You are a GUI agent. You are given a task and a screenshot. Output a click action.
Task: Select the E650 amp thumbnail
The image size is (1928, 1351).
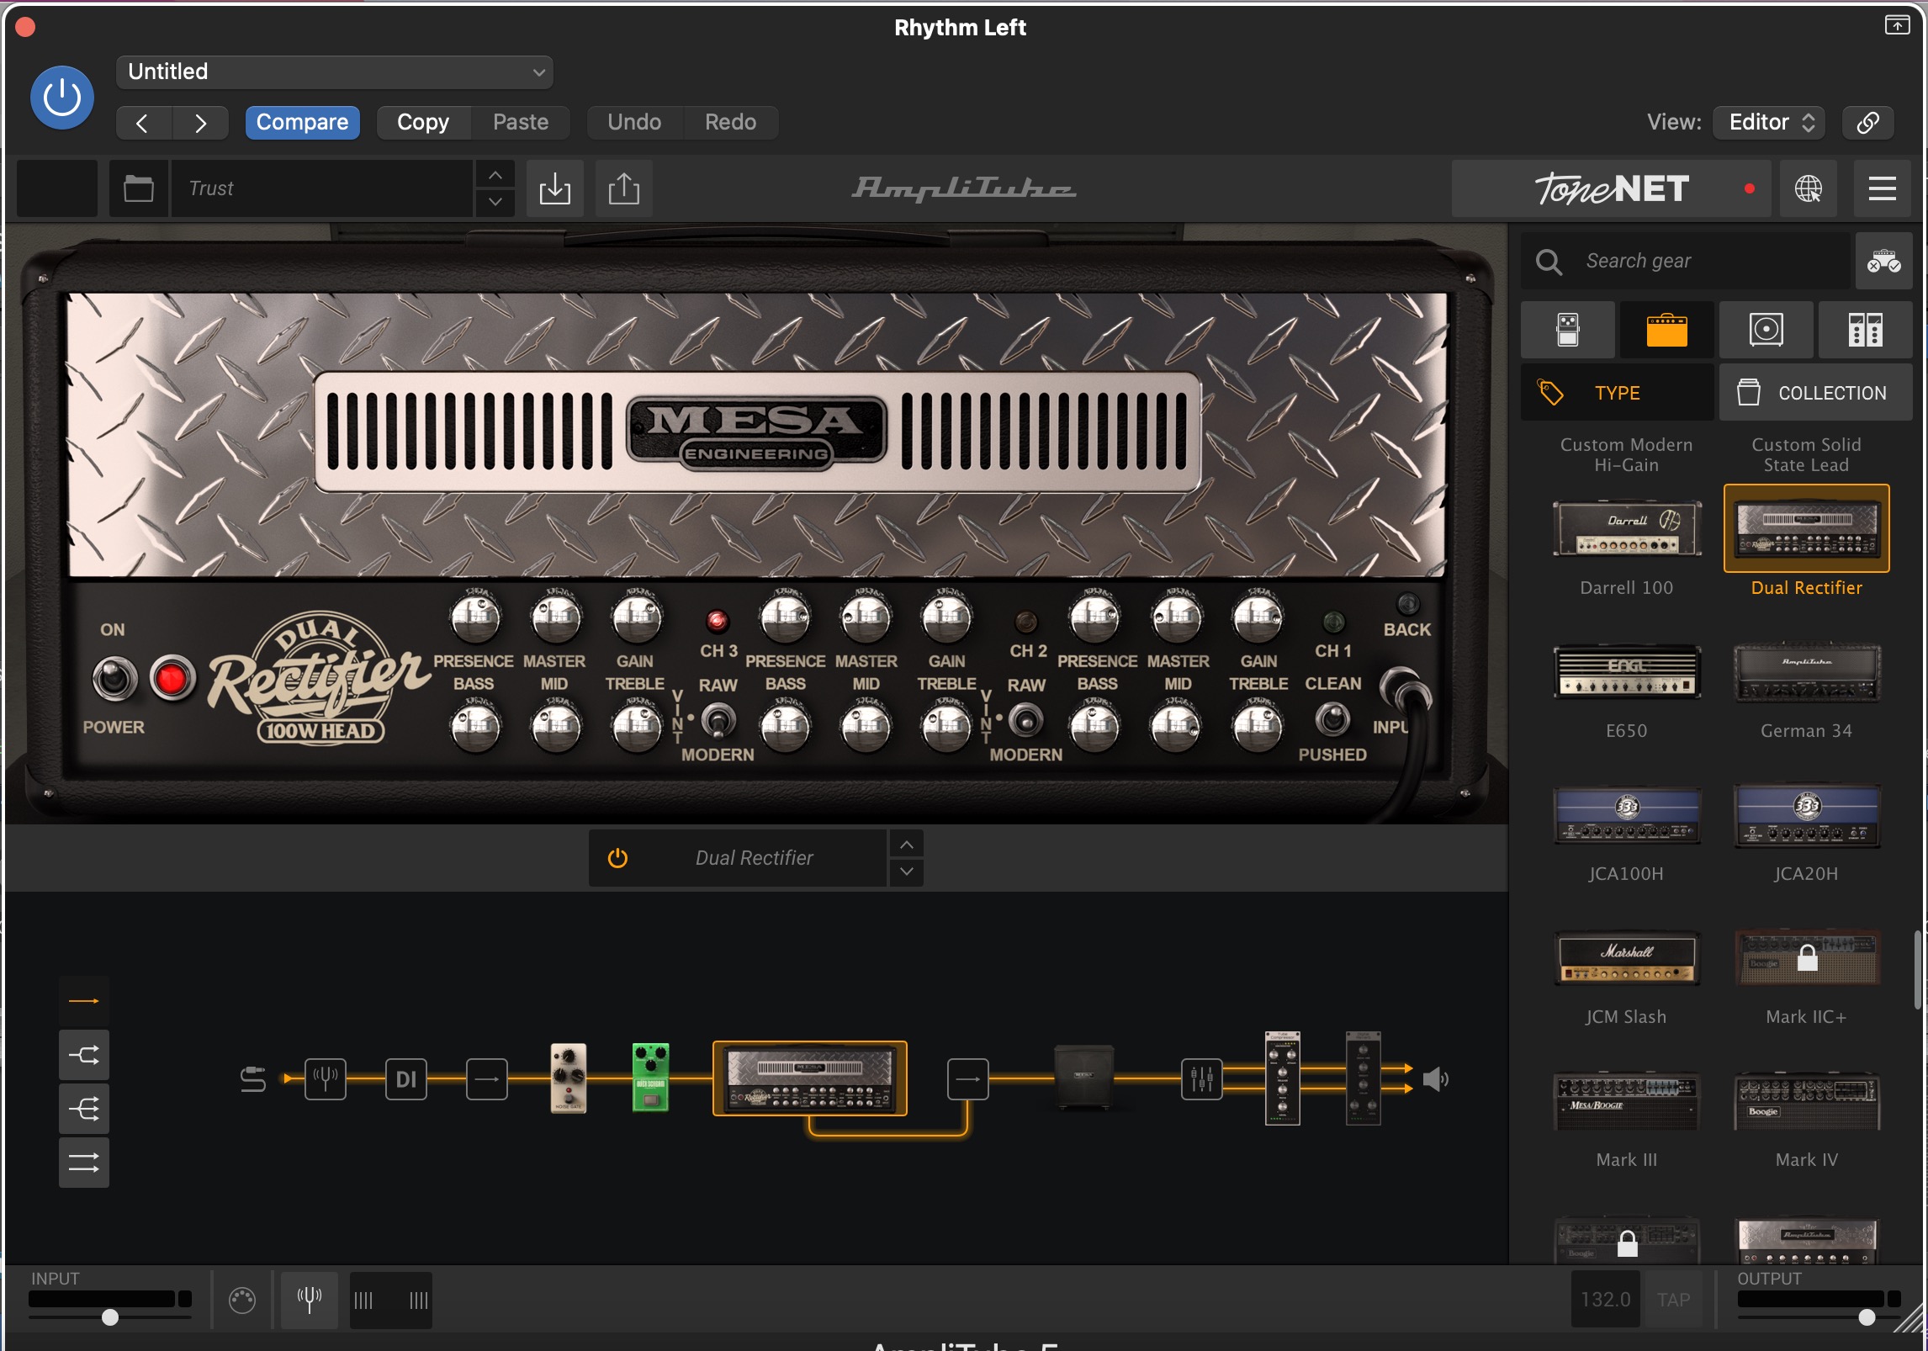coord(1627,673)
